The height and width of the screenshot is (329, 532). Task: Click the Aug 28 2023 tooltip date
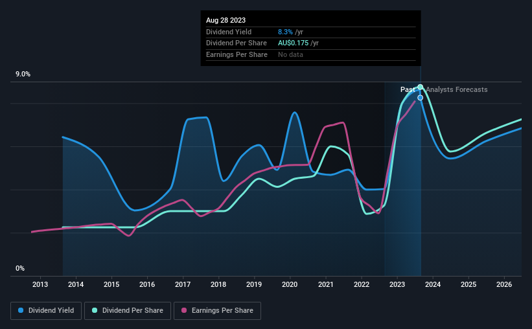(226, 20)
